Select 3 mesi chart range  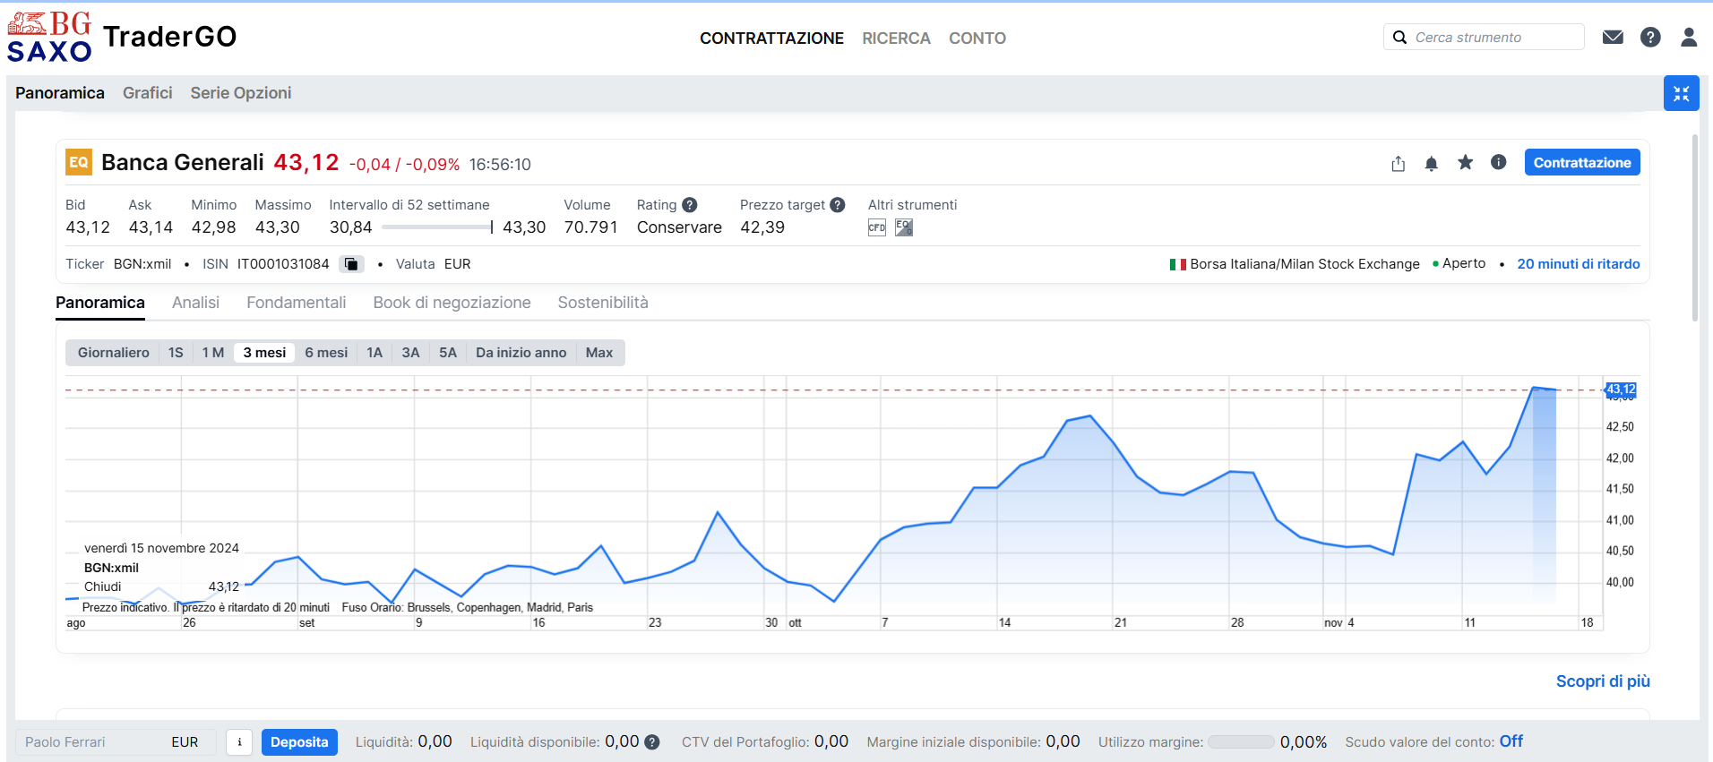(264, 353)
